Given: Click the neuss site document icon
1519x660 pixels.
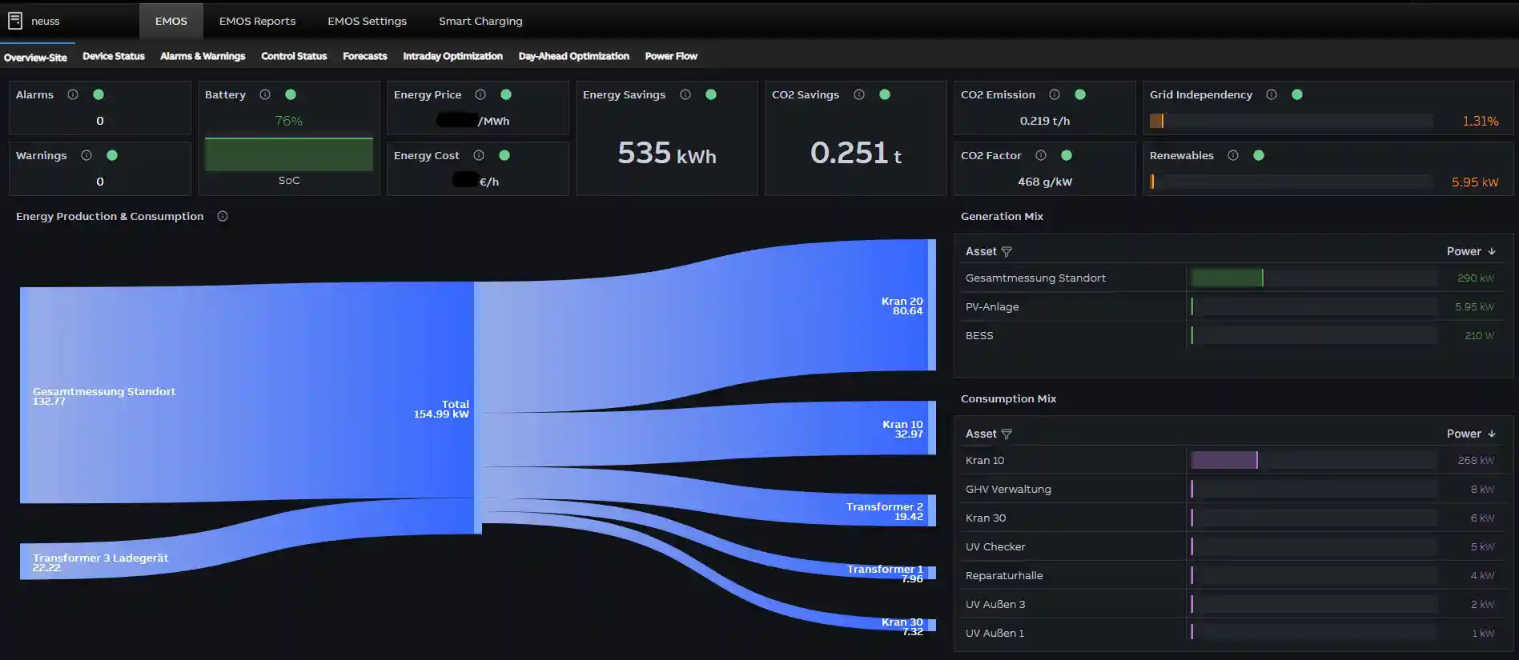Looking at the screenshot, I should click(x=15, y=21).
